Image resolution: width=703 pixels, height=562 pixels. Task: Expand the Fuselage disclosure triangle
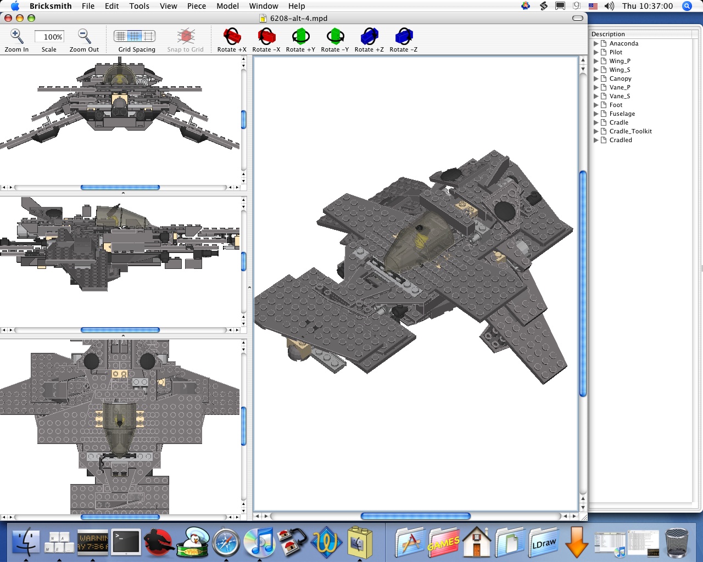596,114
